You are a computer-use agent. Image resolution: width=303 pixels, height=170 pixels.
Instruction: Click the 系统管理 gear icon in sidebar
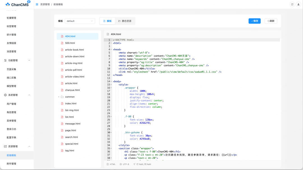click(5, 95)
